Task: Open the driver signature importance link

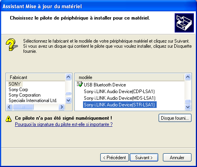Action: 64,124
